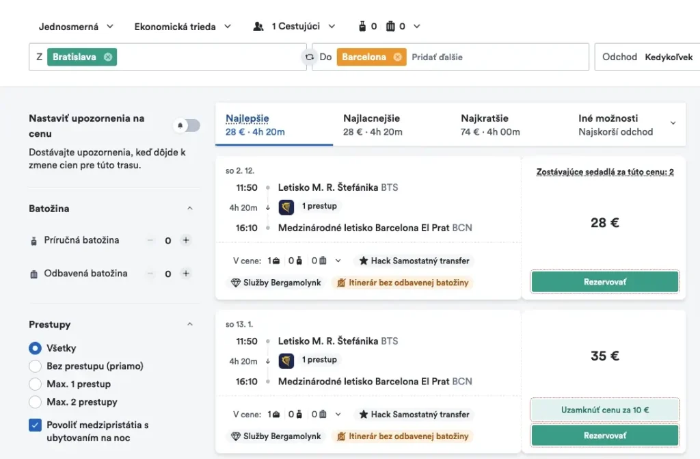The width and height of the screenshot is (700, 459).
Task: Collapse the Batožina section
Action: point(189,209)
